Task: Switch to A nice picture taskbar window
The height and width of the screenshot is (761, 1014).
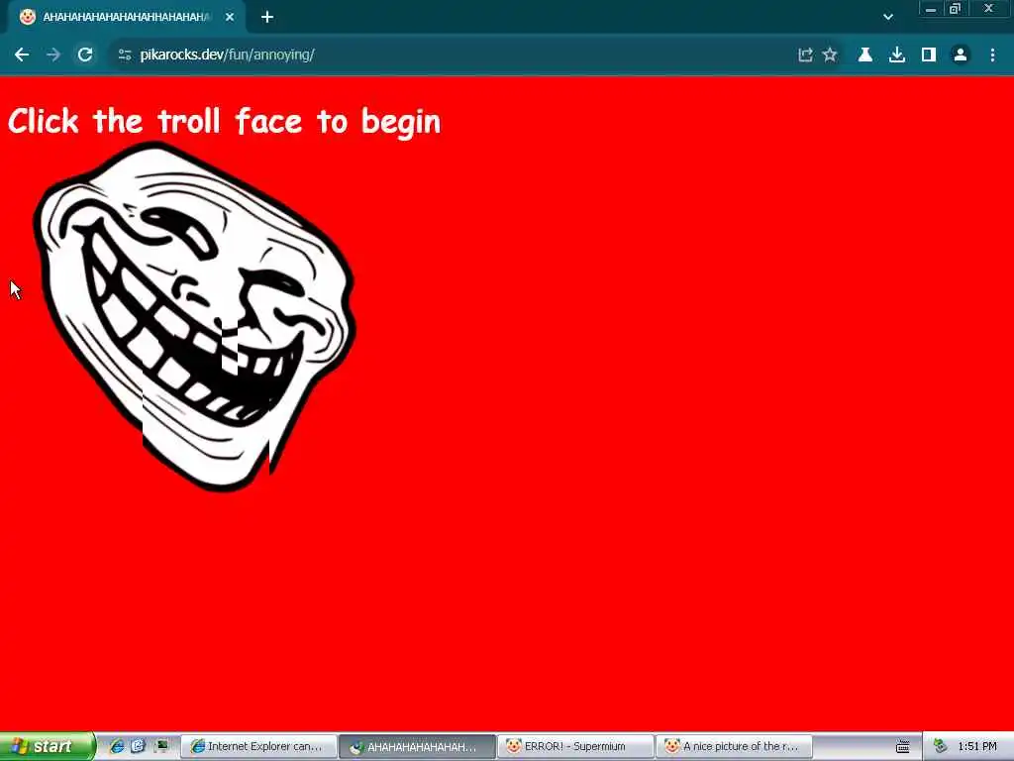Action: tap(734, 747)
